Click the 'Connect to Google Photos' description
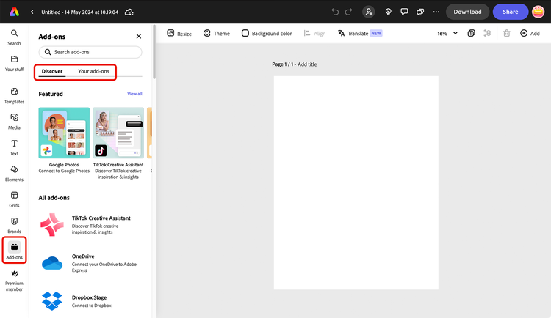Image resolution: width=551 pixels, height=318 pixels. [x=64, y=171]
